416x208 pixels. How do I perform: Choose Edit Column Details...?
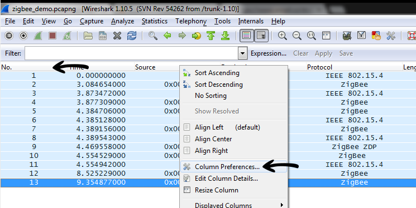coord(233,179)
